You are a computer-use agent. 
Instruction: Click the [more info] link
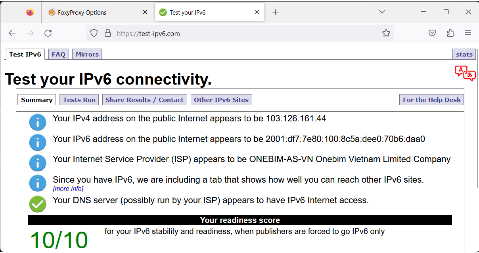coord(68,189)
